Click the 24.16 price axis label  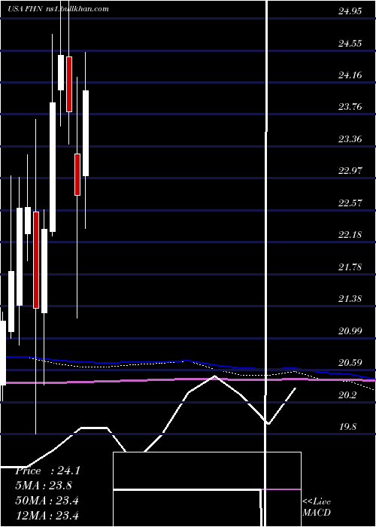(350, 75)
